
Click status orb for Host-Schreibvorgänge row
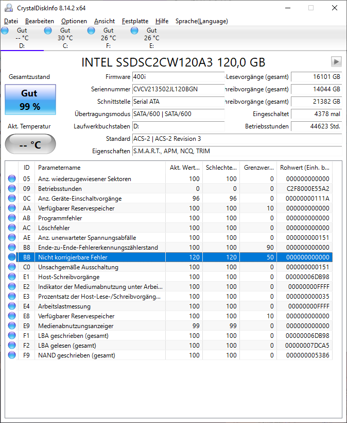[x=12, y=276]
